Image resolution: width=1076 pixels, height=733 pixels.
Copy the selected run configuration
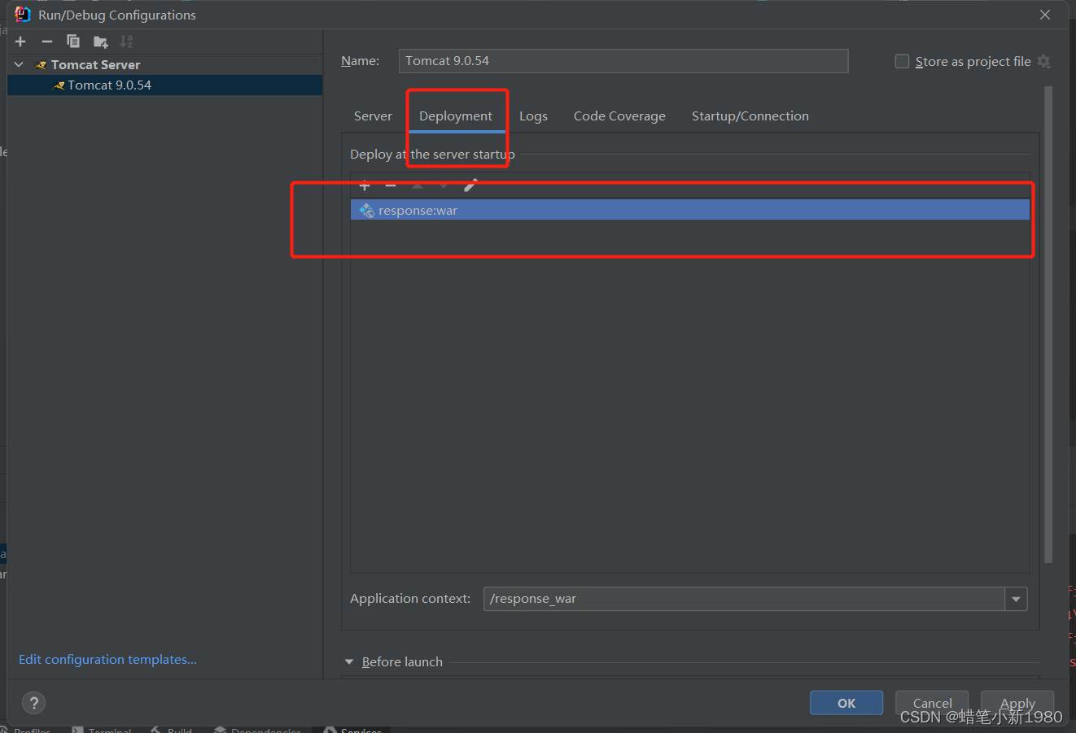point(73,41)
